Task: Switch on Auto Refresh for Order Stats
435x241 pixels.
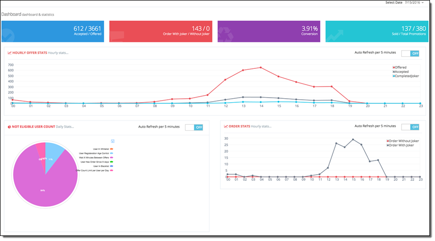Action: tap(410, 127)
